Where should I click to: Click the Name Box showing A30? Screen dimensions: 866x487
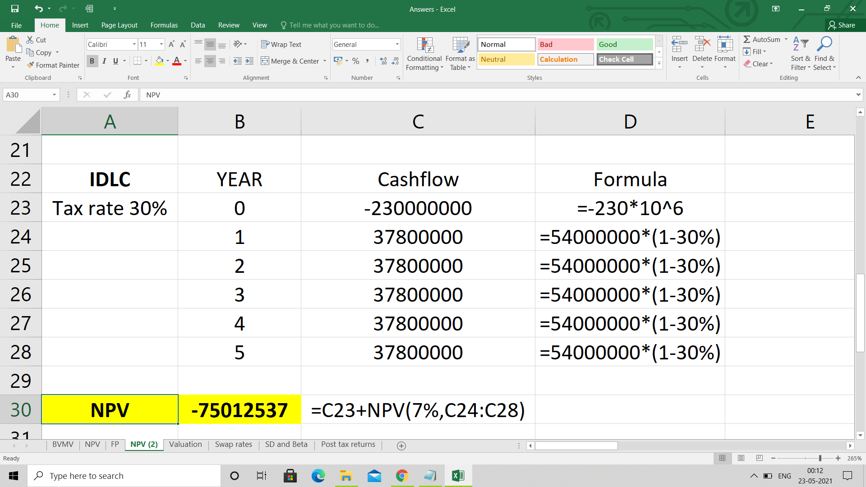pyautogui.click(x=27, y=95)
